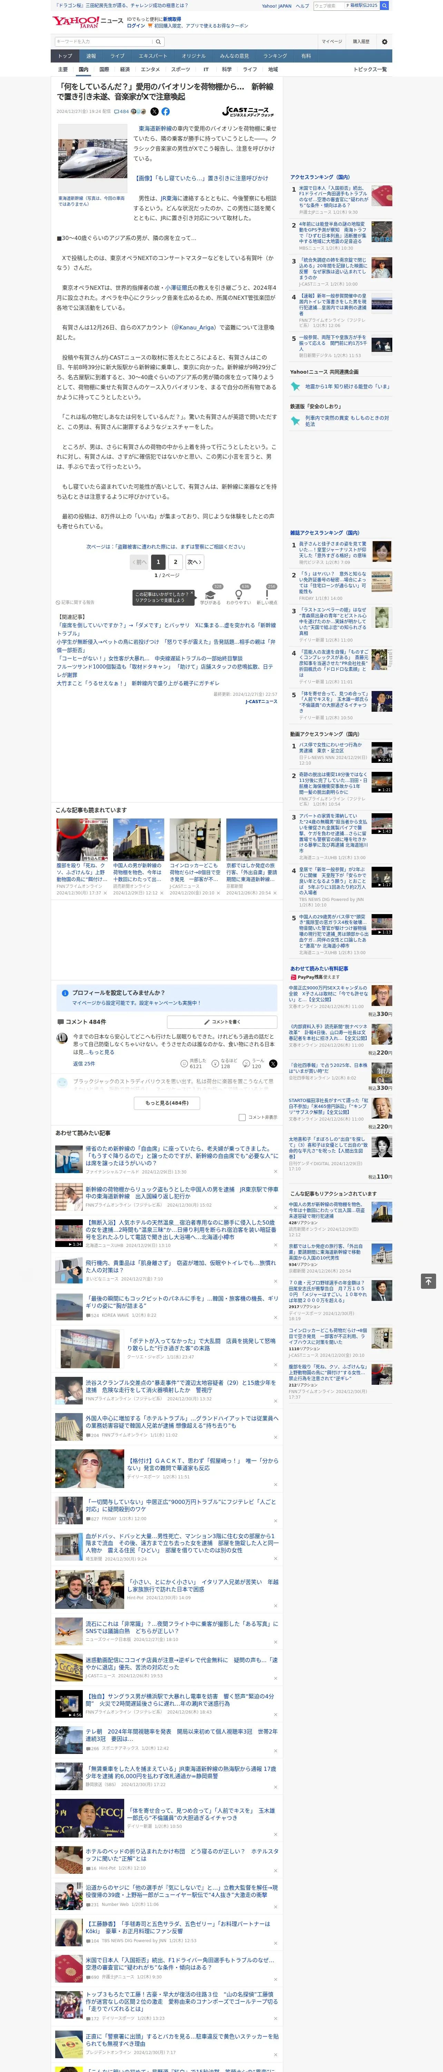This screenshot has height=2072, width=443.
Task: Click the ログイン link
Action: pos(136,26)
